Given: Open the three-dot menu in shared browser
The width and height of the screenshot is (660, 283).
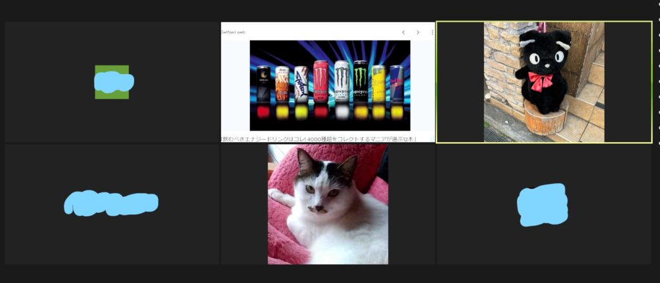Looking at the screenshot, I should coord(432,32).
